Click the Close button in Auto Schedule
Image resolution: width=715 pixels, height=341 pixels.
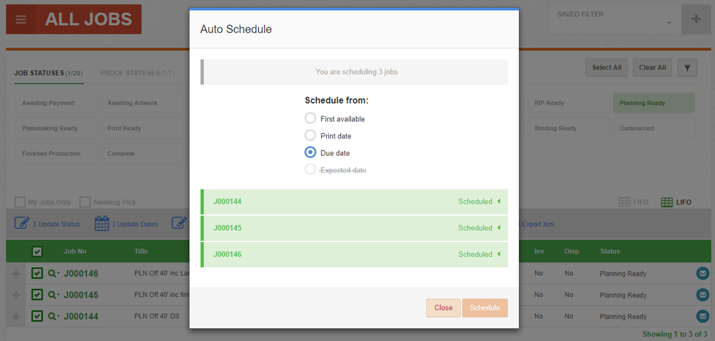pyautogui.click(x=443, y=308)
